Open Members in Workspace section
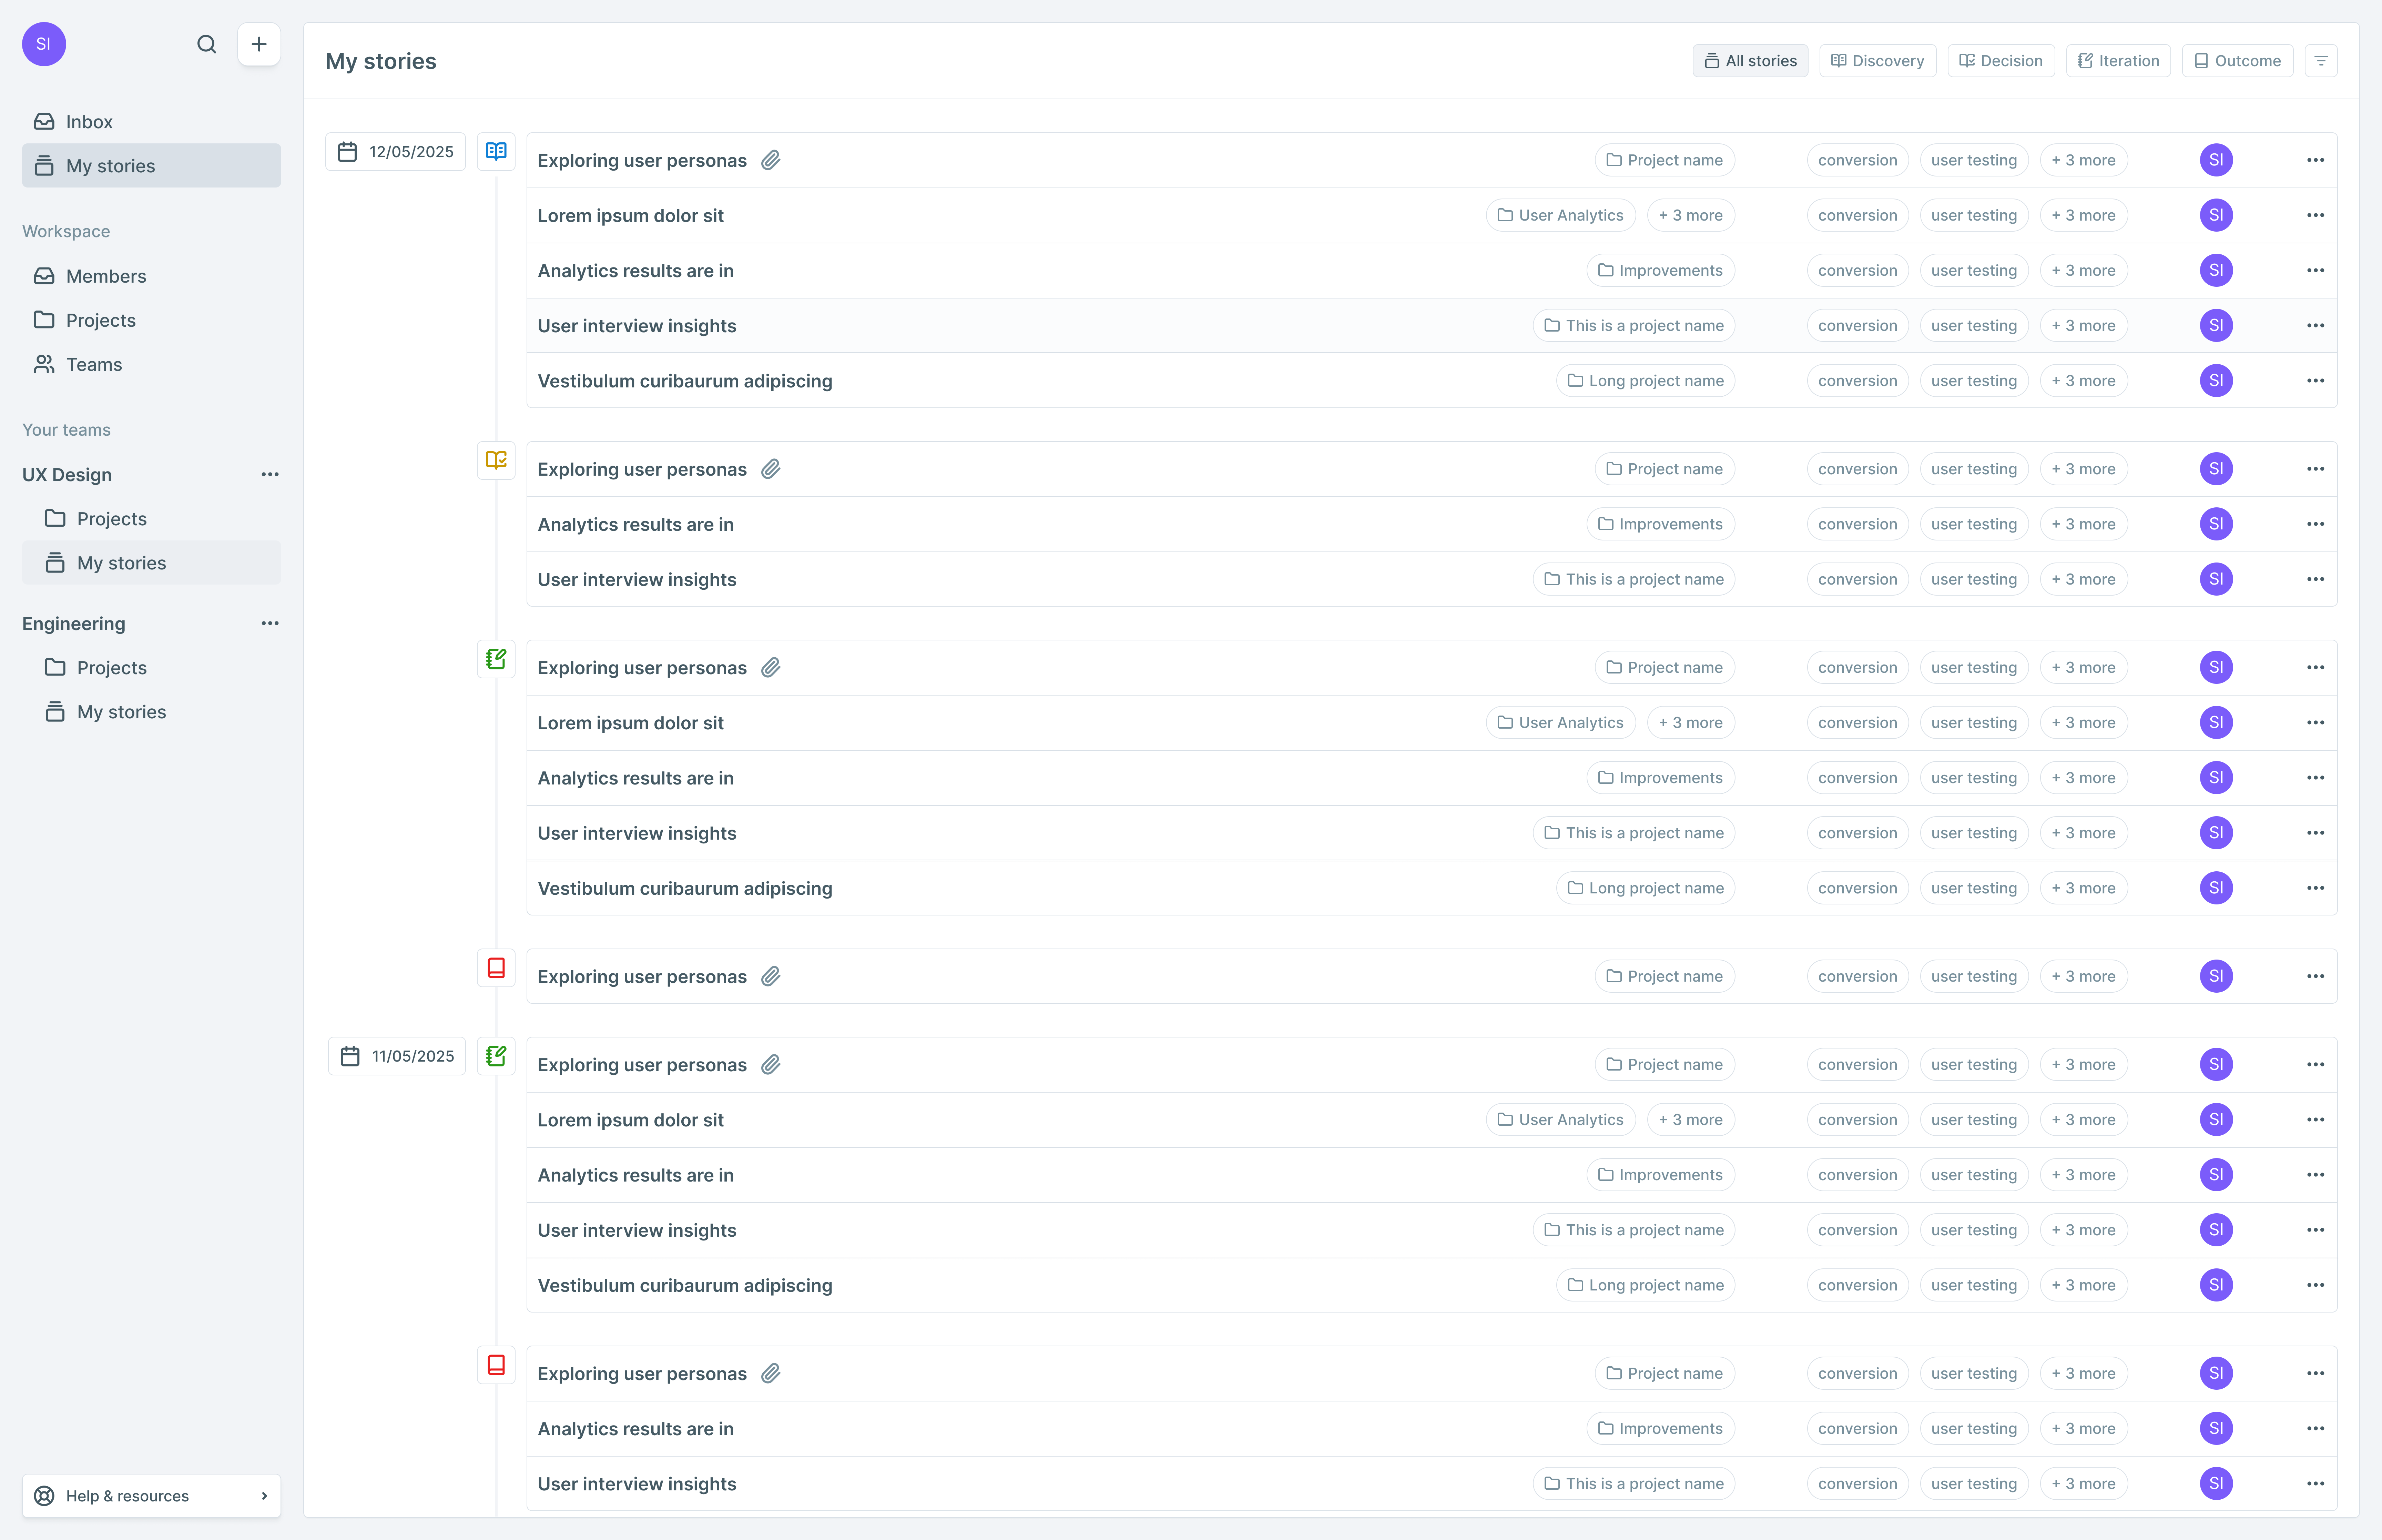The image size is (2382, 1540). [106, 276]
